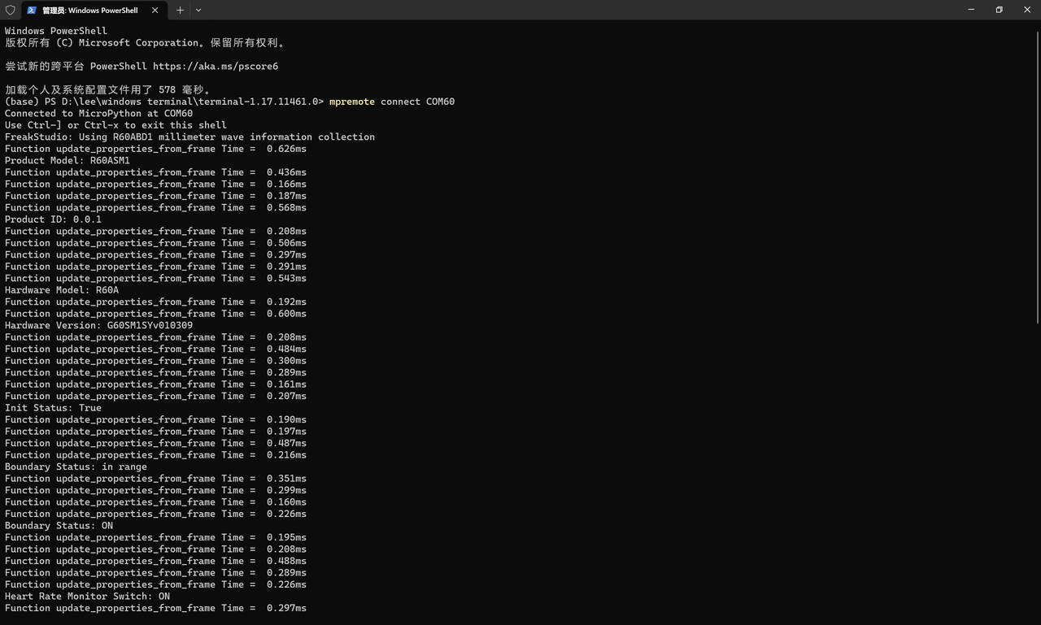Click the Boundary Status: in range line
Screen dimensions: 1041x625
(76, 467)
